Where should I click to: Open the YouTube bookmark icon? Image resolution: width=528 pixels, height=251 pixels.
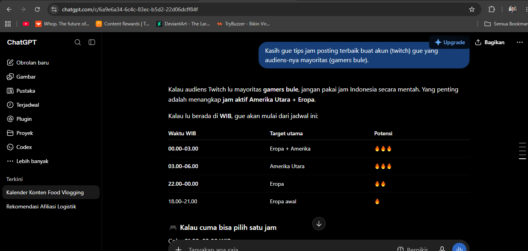pos(26,24)
